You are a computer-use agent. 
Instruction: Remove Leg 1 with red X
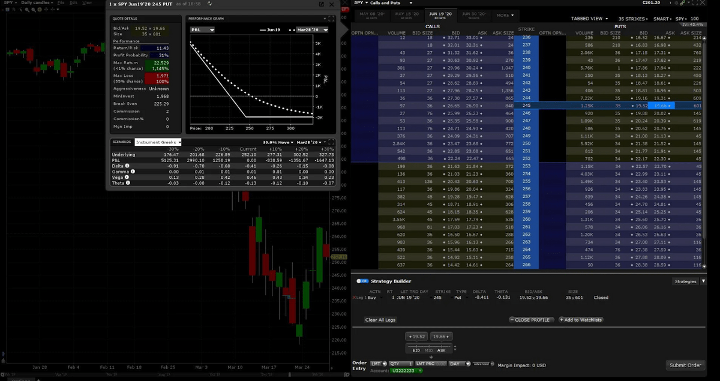[x=355, y=298]
